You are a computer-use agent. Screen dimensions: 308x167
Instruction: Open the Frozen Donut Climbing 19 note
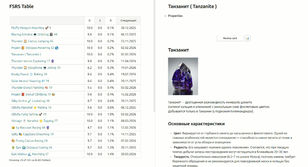pos(33,94)
